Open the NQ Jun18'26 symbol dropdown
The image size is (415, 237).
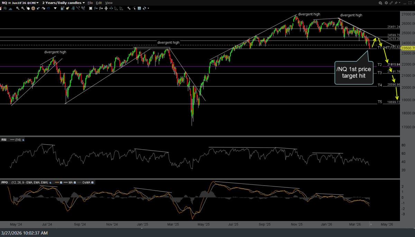tap(20, 3)
